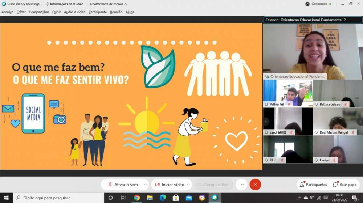This screenshot has width=363, height=203.
Task: Open Microsoft Edge from the taskbar
Action: point(163,198)
